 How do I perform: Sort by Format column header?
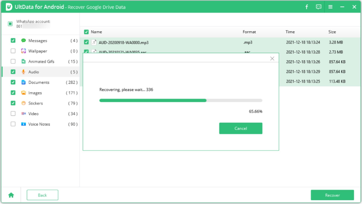[x=249, y=32]
